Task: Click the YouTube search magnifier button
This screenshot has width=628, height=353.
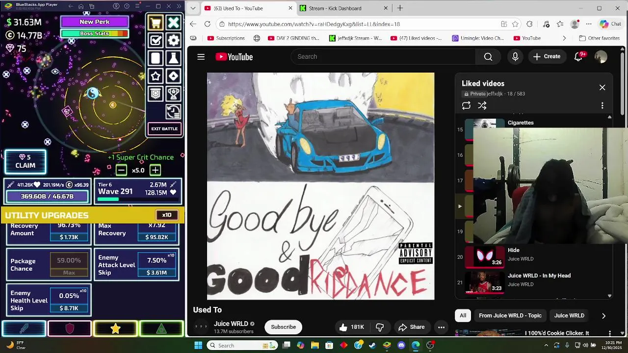Action: [x=488, y=57]
